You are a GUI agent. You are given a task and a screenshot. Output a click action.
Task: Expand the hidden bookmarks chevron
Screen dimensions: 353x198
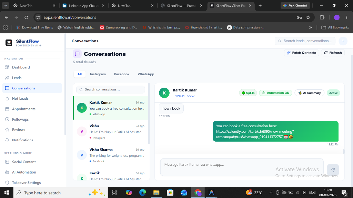[311, 27]
